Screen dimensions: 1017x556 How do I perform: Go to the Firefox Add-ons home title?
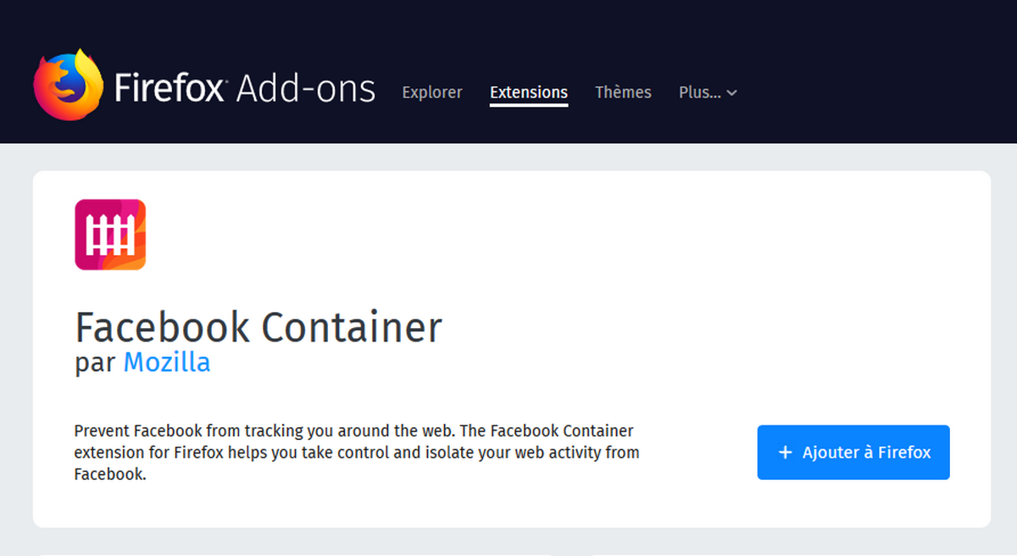pos(244,88)
